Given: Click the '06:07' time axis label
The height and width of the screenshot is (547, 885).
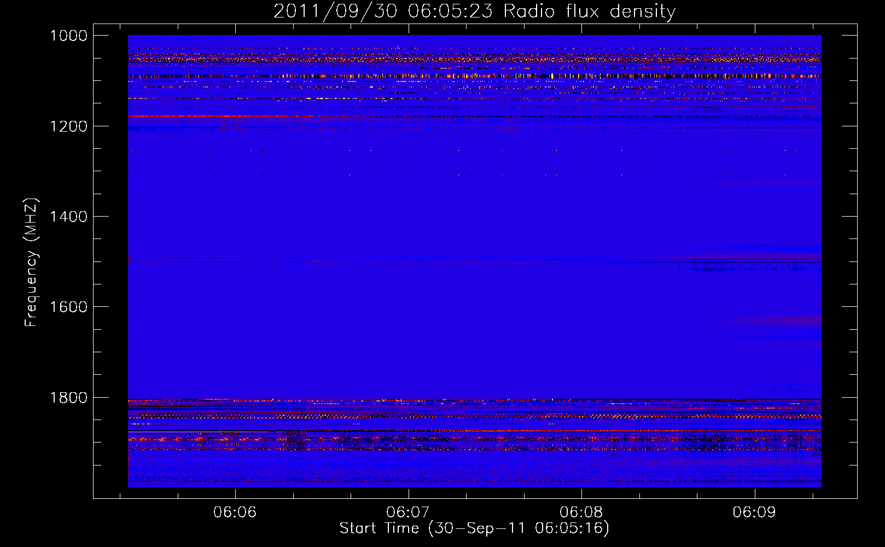Looking at the screenshot, I should pos(408,512).
